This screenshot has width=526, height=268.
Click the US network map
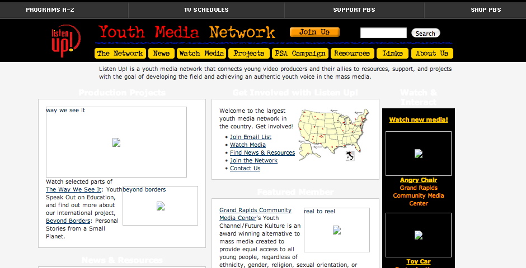pos(333,133)
